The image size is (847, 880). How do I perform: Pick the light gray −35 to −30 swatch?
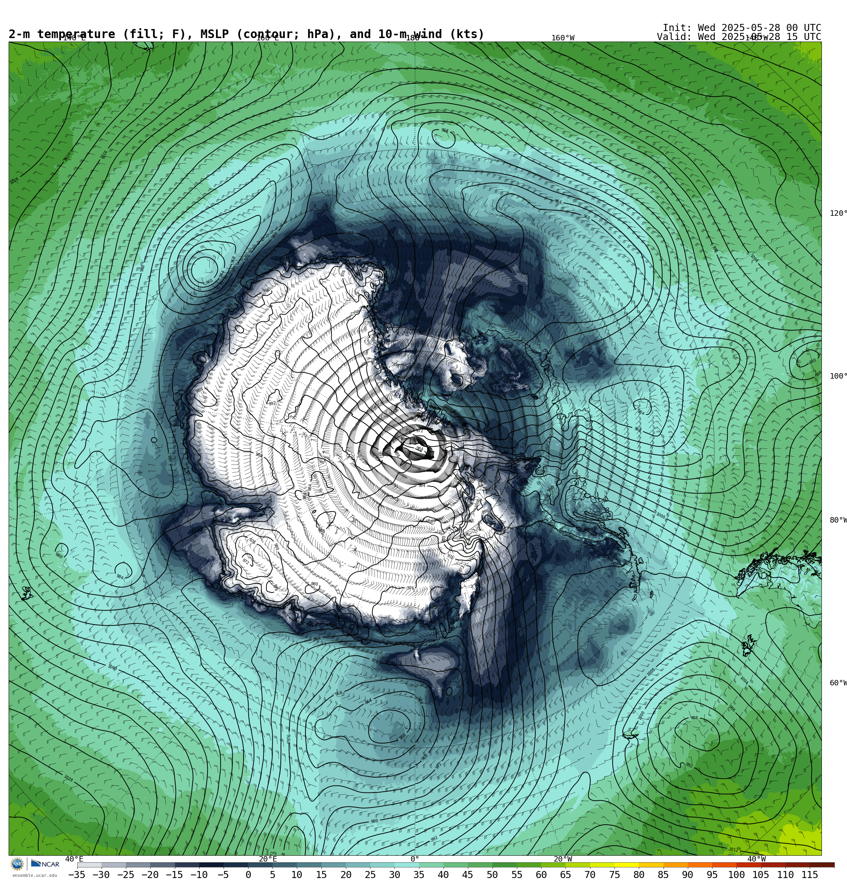click(x=89, y=865)
